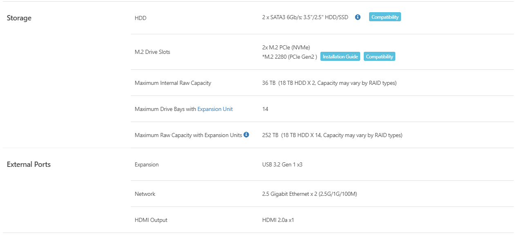This screenshot has width=515, height=235.
Task: Click the USB 3.2 Gen 1 x3 text
Action: 282,164
